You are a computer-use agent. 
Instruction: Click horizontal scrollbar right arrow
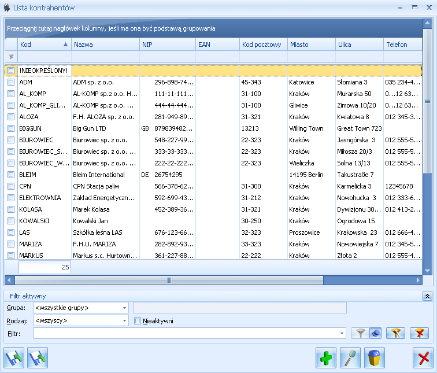coord(418,280)
